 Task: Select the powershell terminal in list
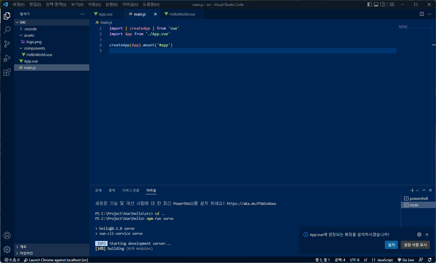[418, 198]
